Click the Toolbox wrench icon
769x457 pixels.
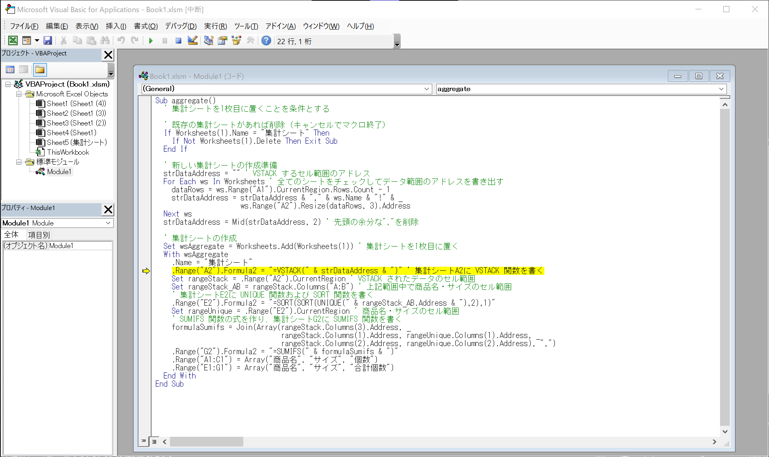250,40
